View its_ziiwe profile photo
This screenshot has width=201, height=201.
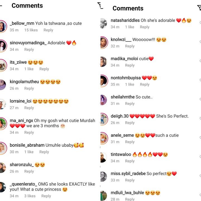(3, 65)
